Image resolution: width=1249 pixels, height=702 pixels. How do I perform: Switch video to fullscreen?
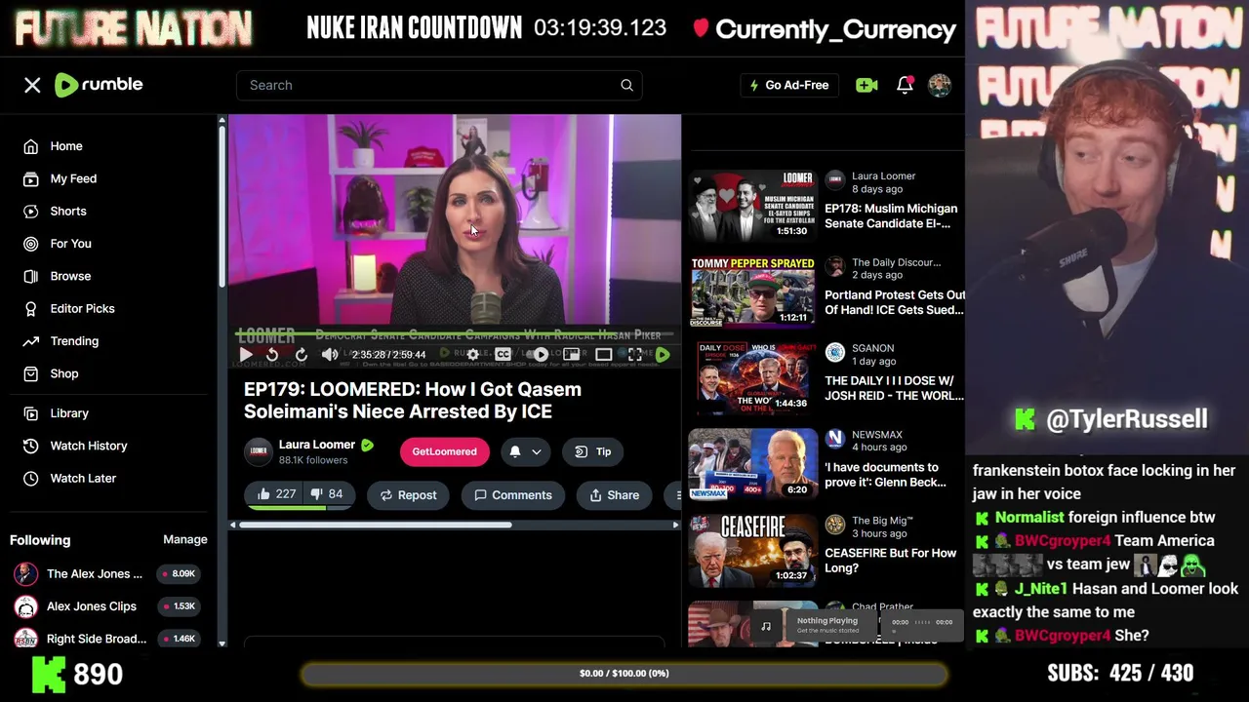click(x=635, y=355)
